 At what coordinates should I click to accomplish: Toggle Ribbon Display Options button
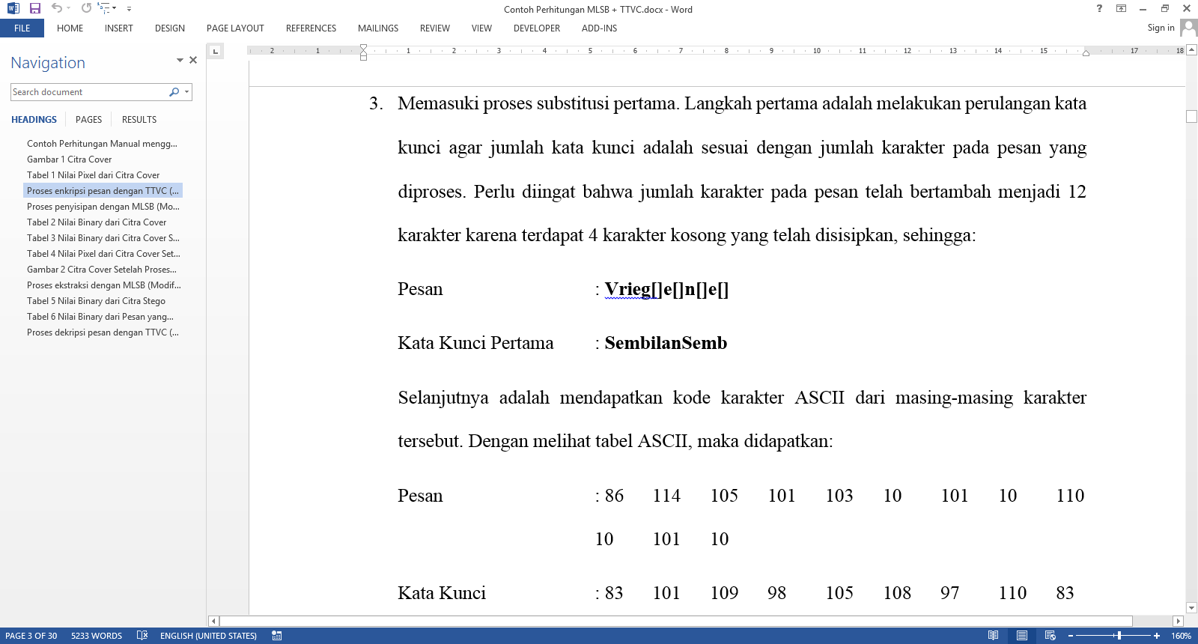coord(1121,9)
